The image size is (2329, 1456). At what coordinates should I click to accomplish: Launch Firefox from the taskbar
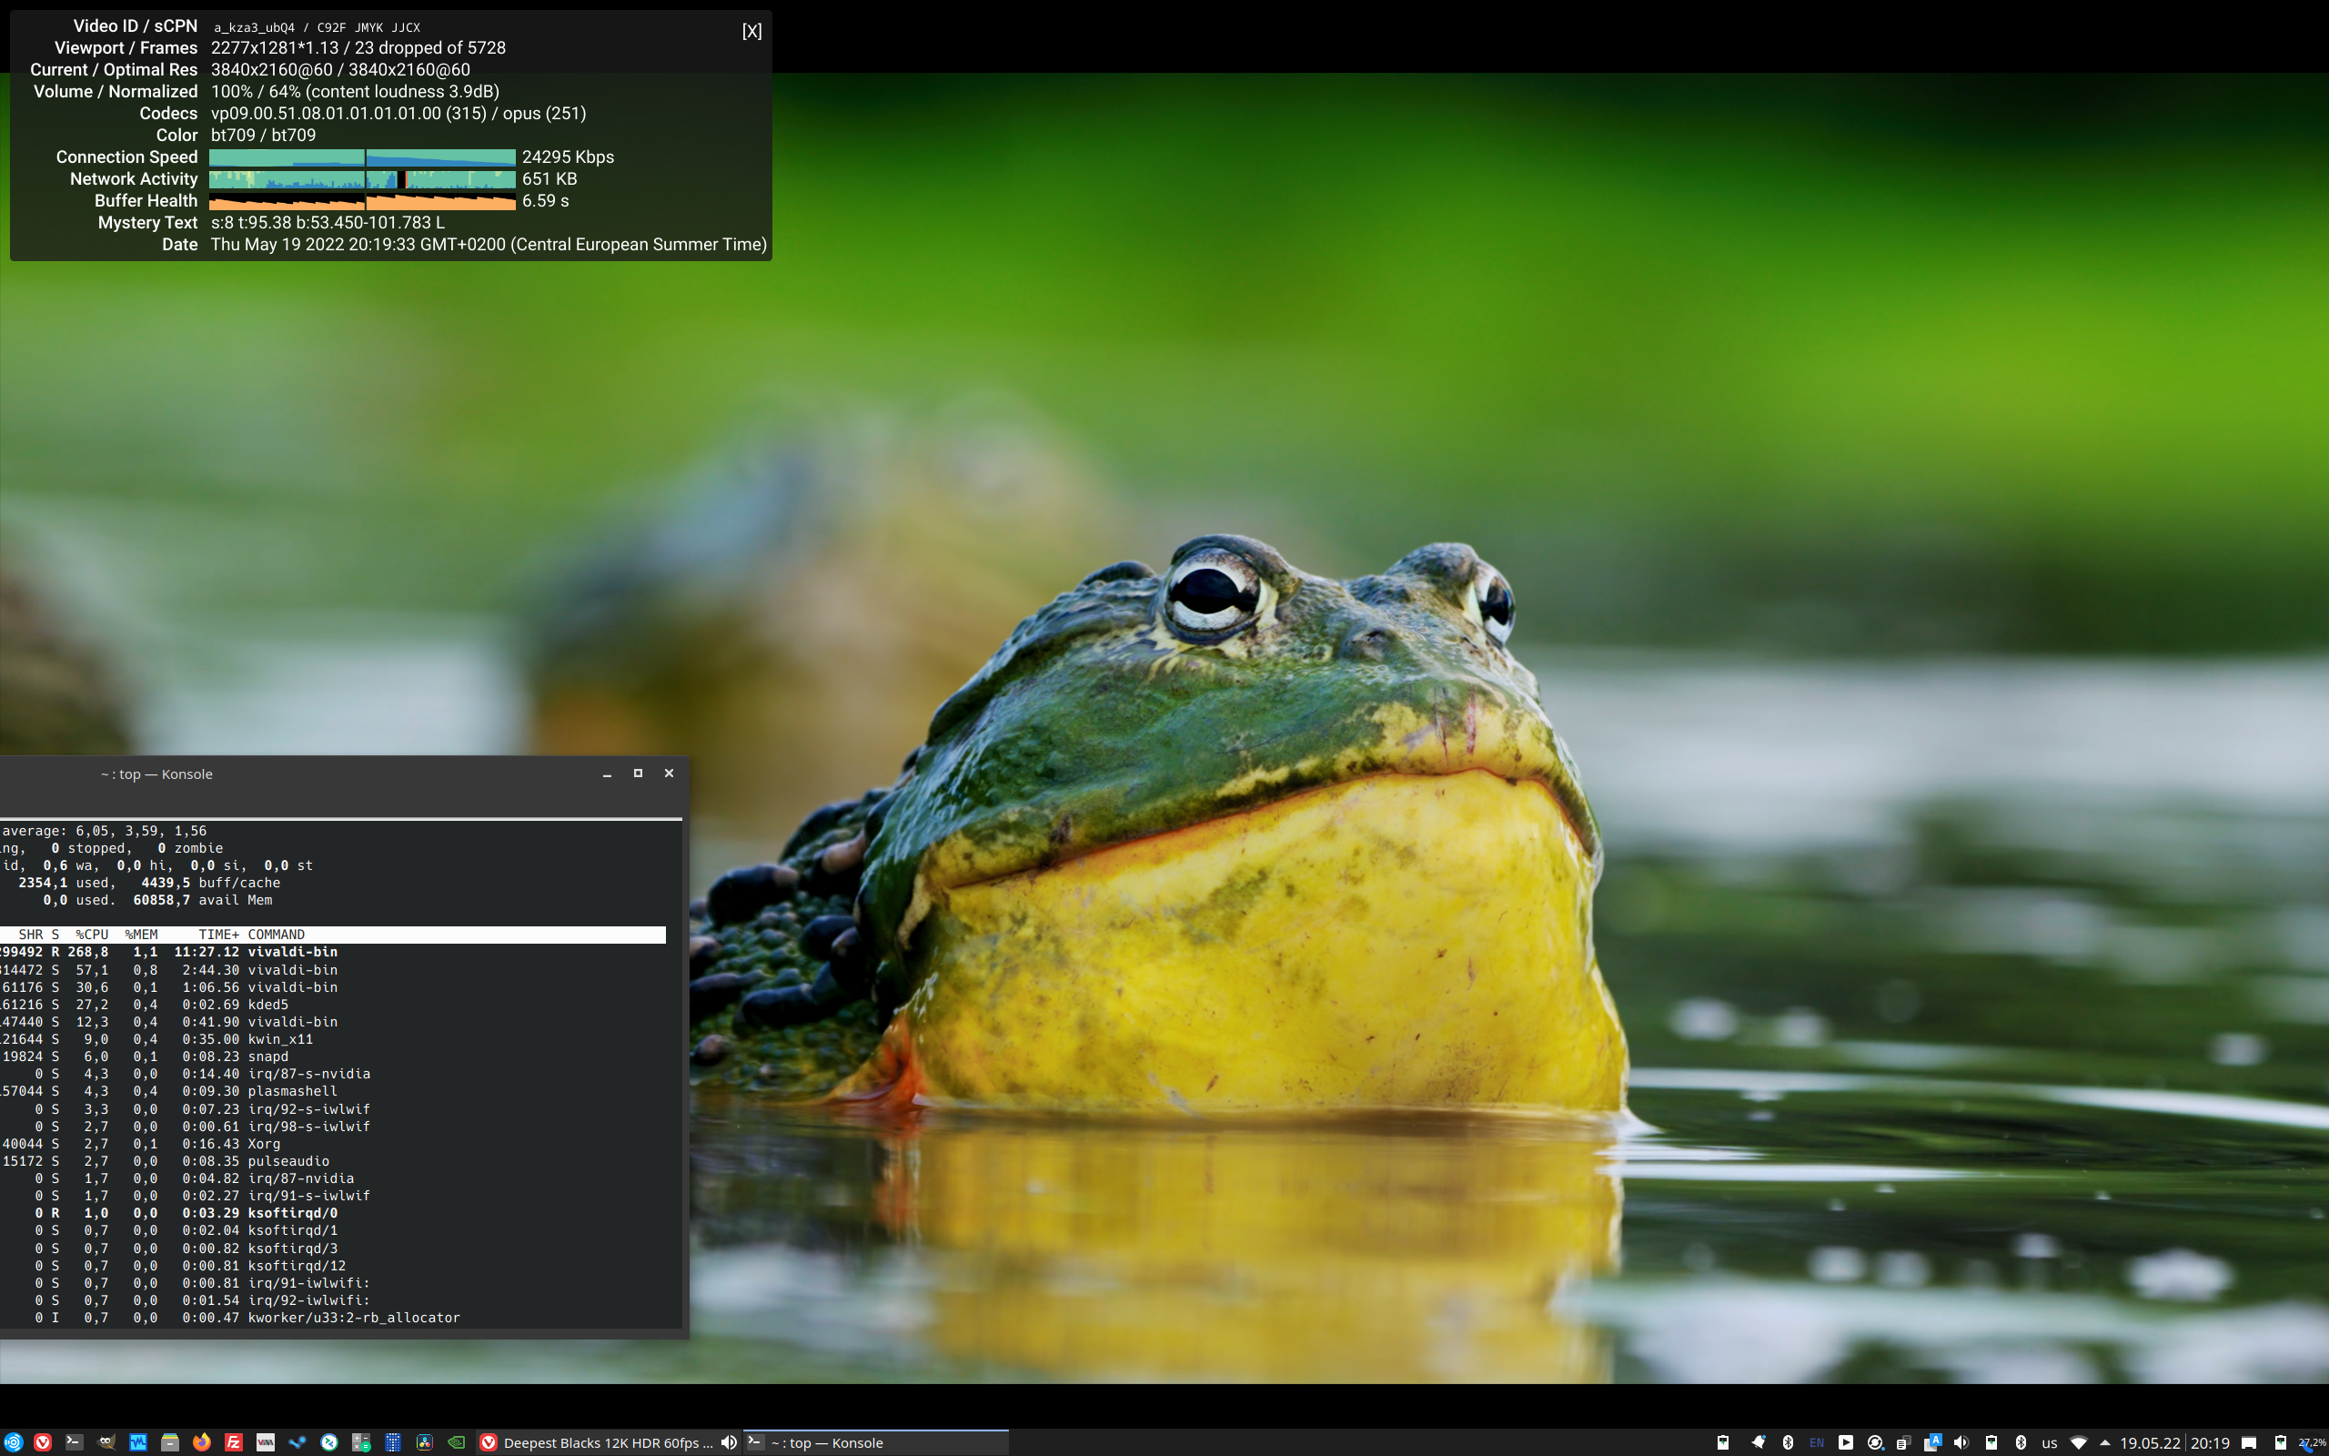201,1441
